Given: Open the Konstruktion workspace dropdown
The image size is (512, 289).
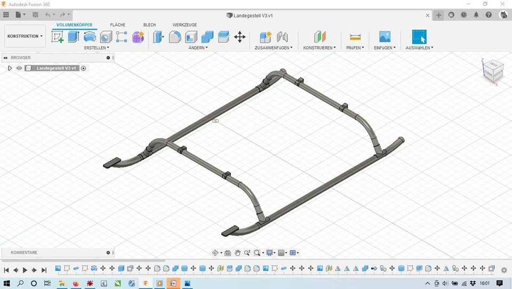Looking at the screenshot, I should pos(25,36).
